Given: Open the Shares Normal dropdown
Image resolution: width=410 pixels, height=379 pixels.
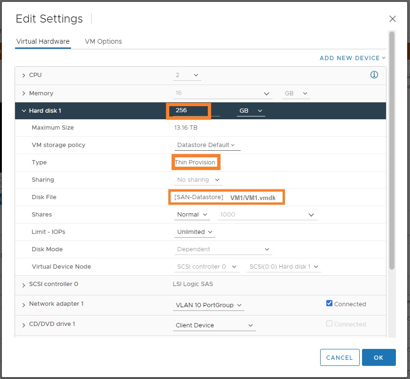Looking at the screenshot, I should [x=192, y=215].
